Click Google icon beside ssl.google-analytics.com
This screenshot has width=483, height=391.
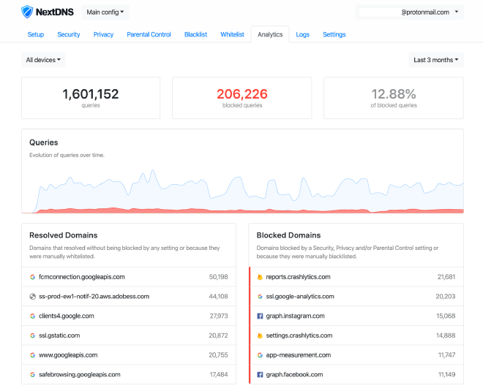260,297
